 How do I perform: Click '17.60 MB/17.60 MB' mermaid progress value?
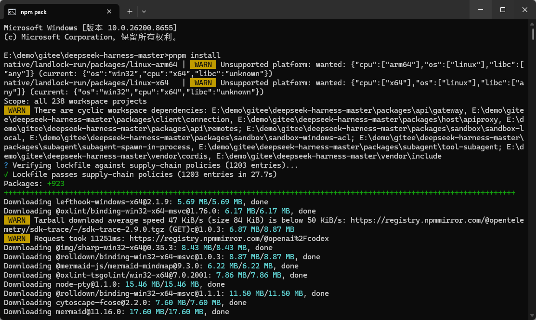[x=167, y=312]
